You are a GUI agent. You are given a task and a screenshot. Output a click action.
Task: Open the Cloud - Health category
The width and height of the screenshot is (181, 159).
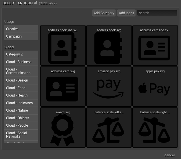(21, 95)
